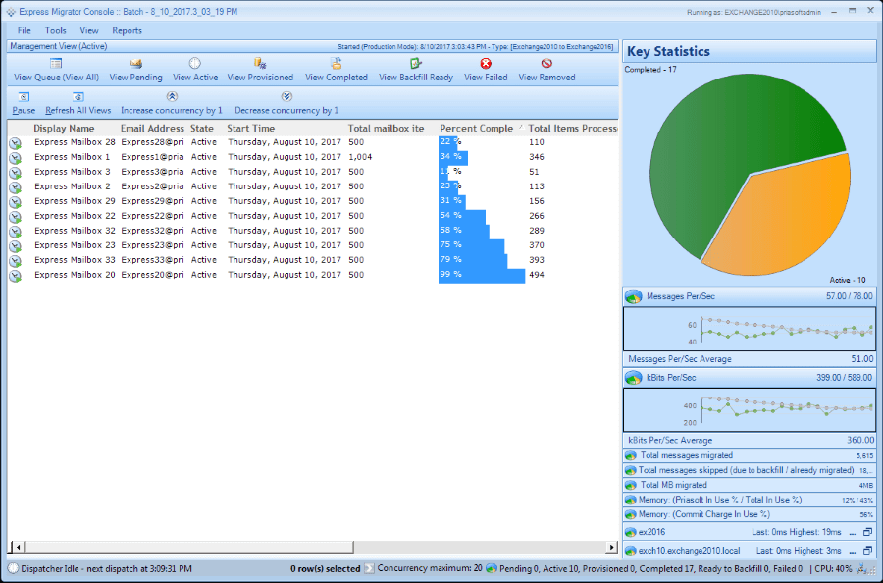
Task: Click the horizontal scrollbar thumb
Action: point(188,547)
